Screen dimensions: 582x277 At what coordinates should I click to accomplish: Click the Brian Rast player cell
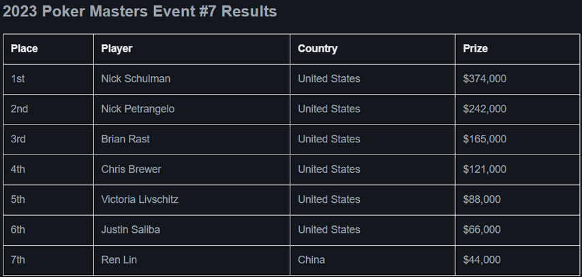click(192, 140)
